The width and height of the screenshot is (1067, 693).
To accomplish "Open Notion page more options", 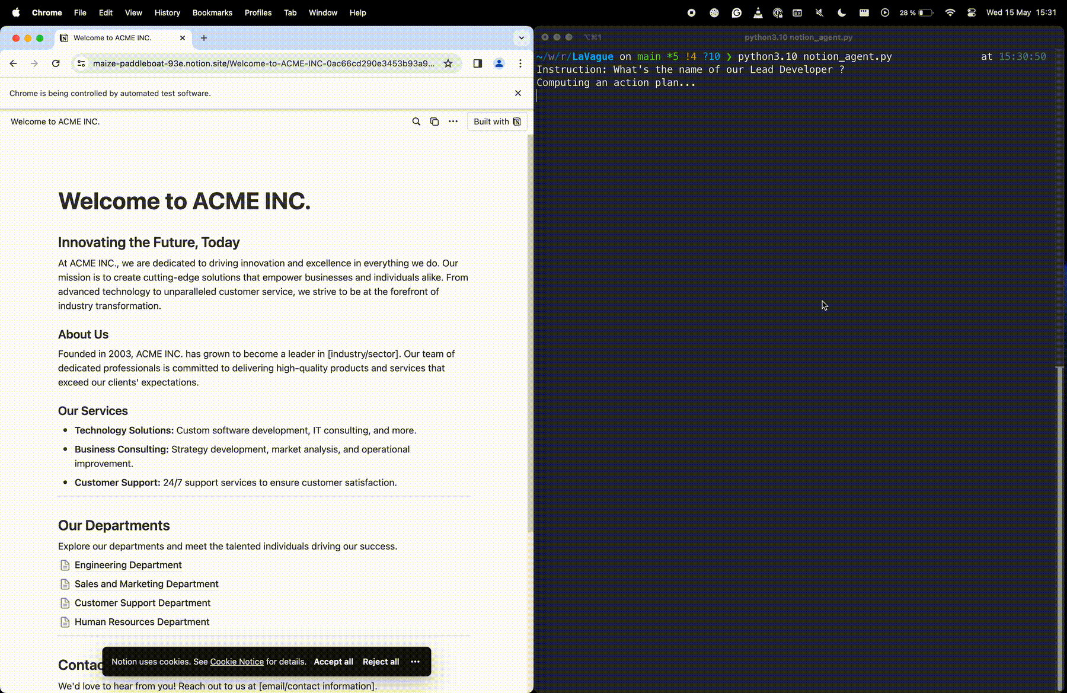I will pos(453,122).
